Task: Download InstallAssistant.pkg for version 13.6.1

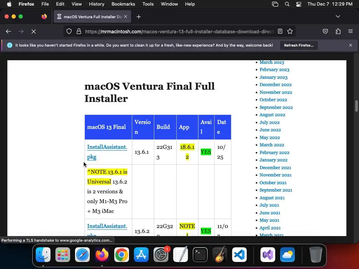Action: tap(107, 152)
